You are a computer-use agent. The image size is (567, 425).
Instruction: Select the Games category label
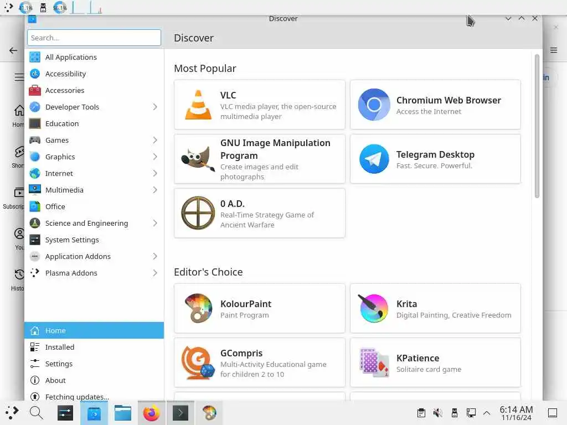coord(57,140)
